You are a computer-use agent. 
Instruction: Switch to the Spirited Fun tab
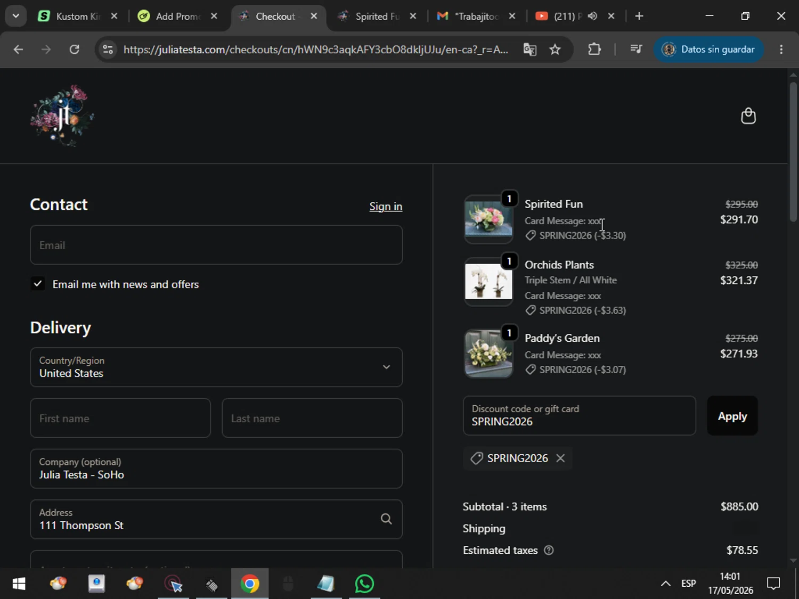377,16
